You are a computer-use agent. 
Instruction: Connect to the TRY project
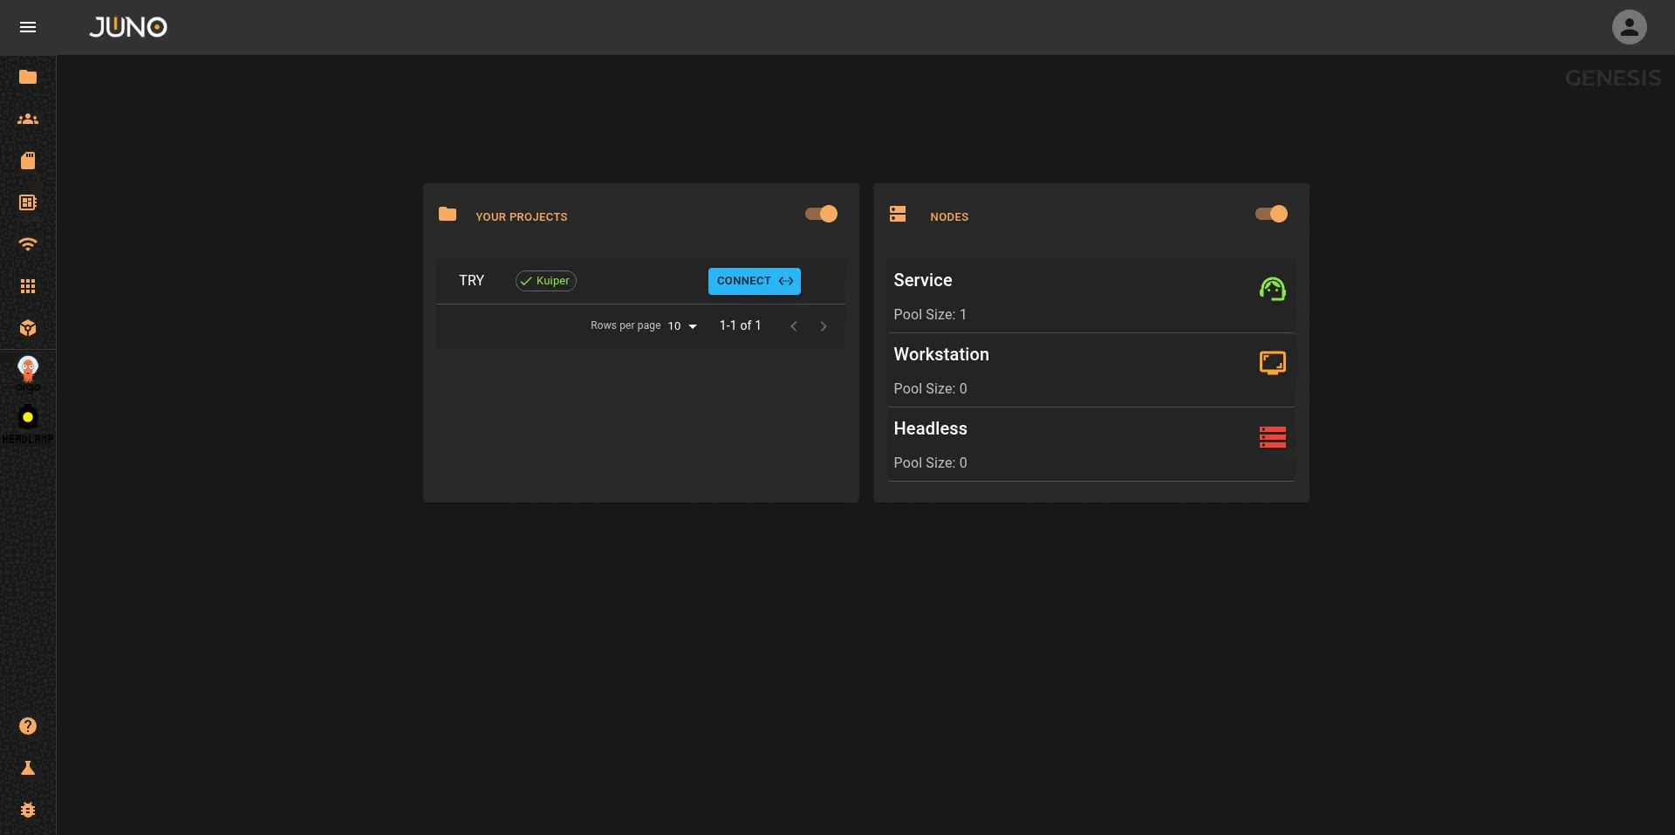click(x=754, y=281)
